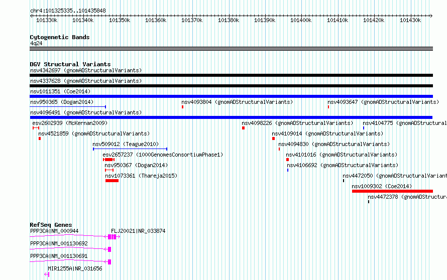Screen dimensions: 447x280
Task: Click the nsv4472378 variant label
Action: pyautogui.click(x=407, y=197)
